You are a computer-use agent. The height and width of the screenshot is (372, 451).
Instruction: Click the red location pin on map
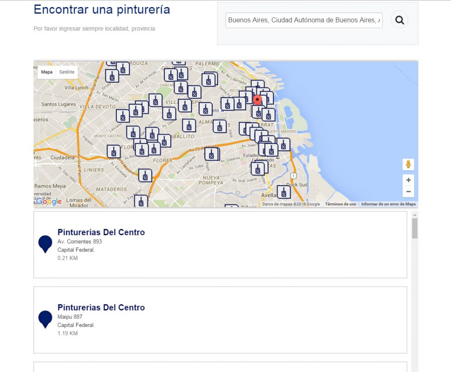click(258, 101)
